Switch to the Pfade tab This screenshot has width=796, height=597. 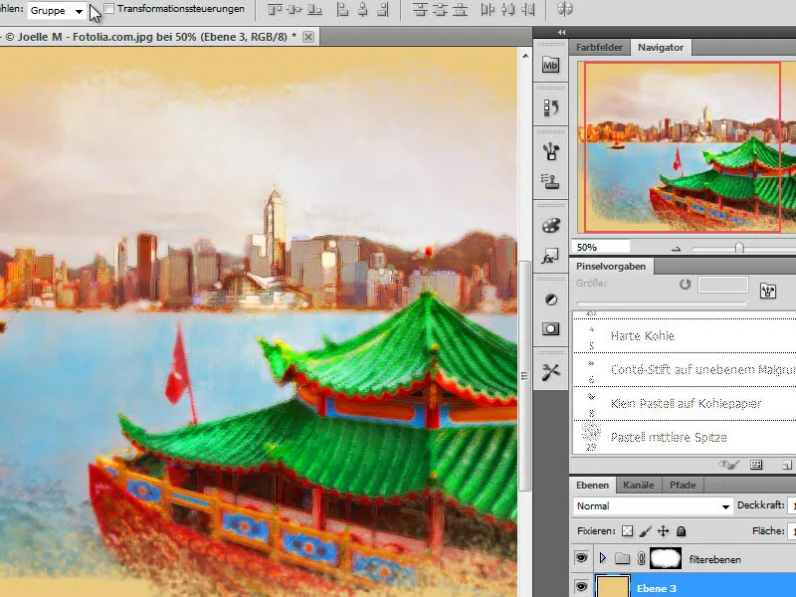tap(683, 486)
